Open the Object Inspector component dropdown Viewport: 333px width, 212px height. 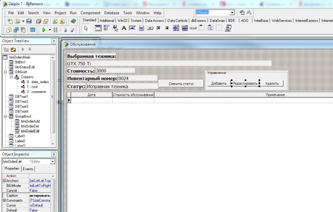tap(52, 162)
